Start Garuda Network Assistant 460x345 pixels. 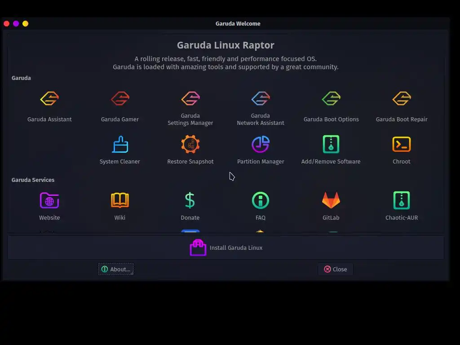[x=261, y=98]
